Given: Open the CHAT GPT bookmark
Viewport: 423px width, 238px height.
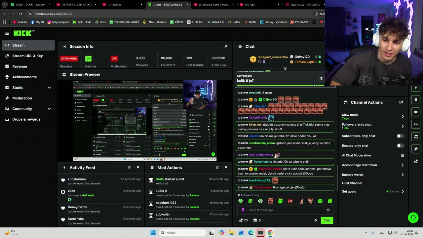Looking at the screenshot, I should point(195,22).
